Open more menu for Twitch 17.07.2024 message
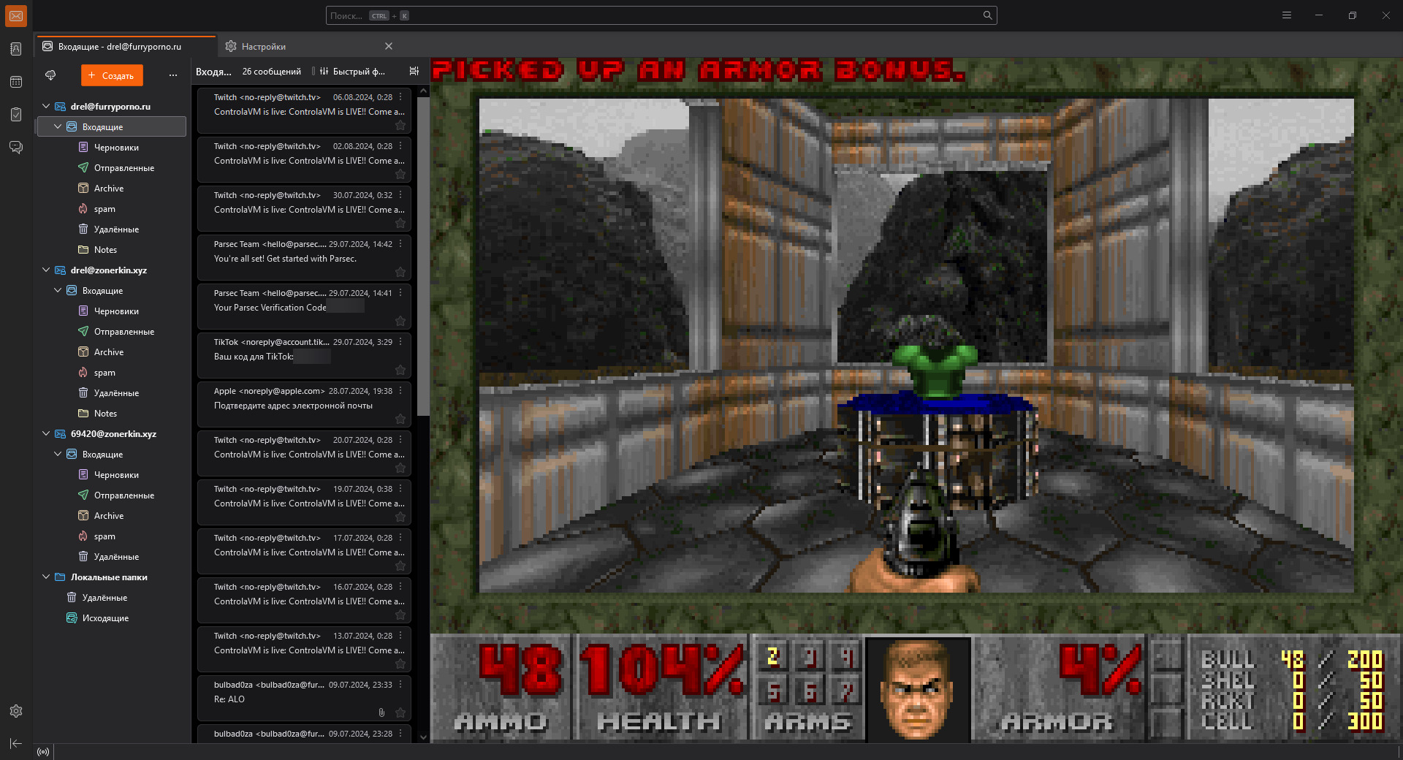This screenshot has width=1403, height=760. pyautogui.click(x=400, y=538)
